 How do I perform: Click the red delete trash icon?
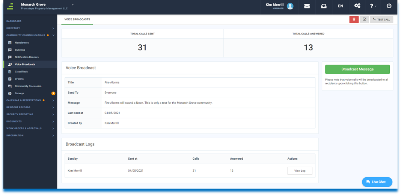(x=354, y=20)
